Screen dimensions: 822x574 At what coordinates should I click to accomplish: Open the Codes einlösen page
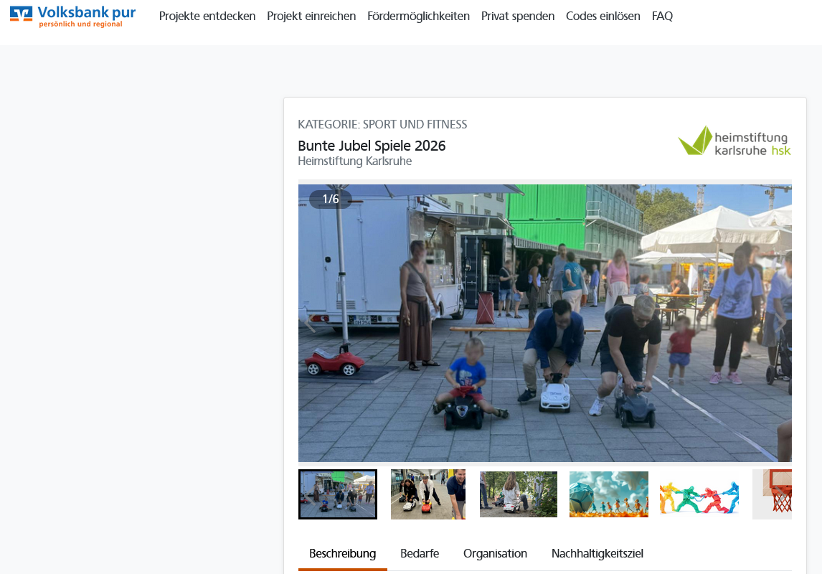tap(603, 16)
